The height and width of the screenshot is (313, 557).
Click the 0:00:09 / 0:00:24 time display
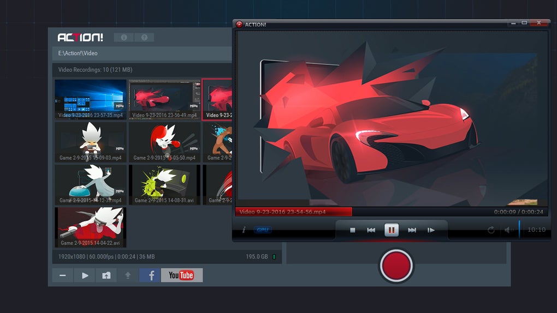pos(518,212)
